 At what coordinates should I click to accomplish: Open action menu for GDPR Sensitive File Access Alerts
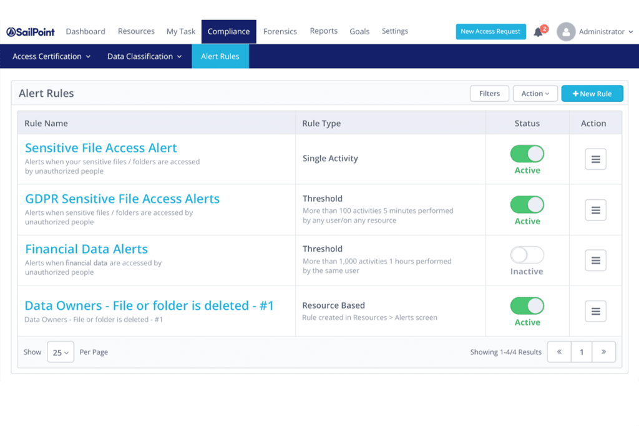[595, 210]
